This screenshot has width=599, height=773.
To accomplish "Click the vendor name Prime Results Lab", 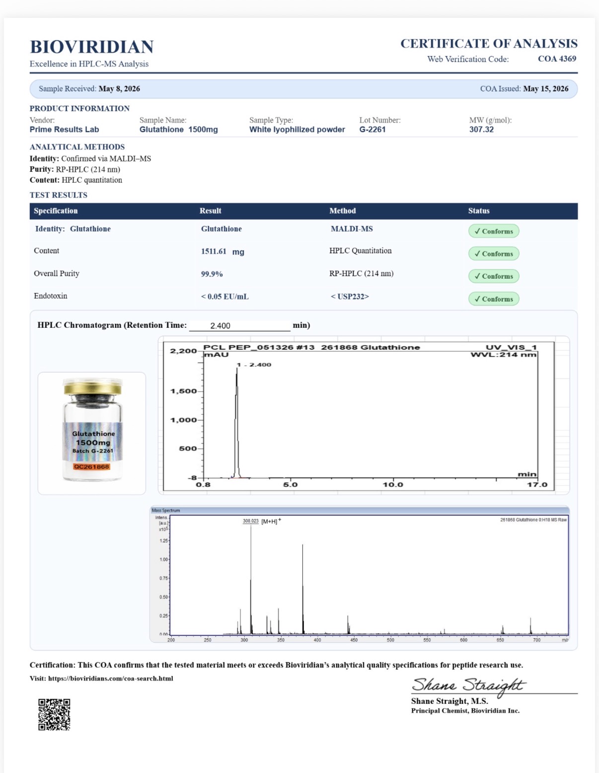I will [64, 129].
